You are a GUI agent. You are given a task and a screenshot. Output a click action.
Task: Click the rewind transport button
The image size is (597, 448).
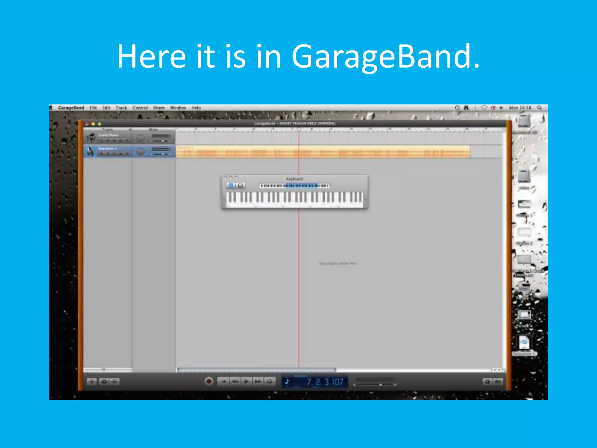tap(235, 381)
